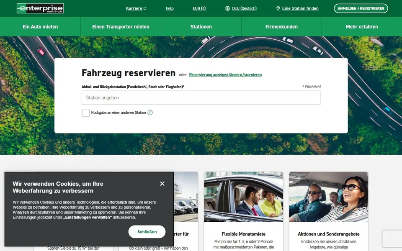The height and width of the screenshot is (251, 402).
Task: Click the Schließen cookie button
Action: (147, 232)
